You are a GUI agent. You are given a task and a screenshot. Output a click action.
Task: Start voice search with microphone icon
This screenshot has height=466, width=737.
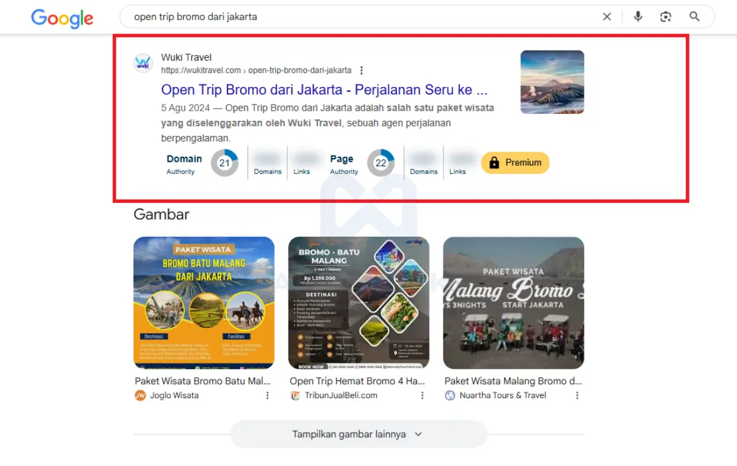(x=638, y=17)
